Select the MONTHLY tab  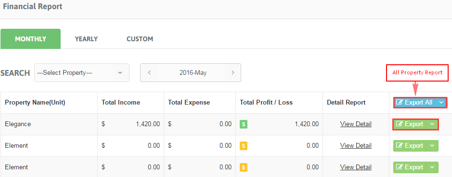[30, 39]
